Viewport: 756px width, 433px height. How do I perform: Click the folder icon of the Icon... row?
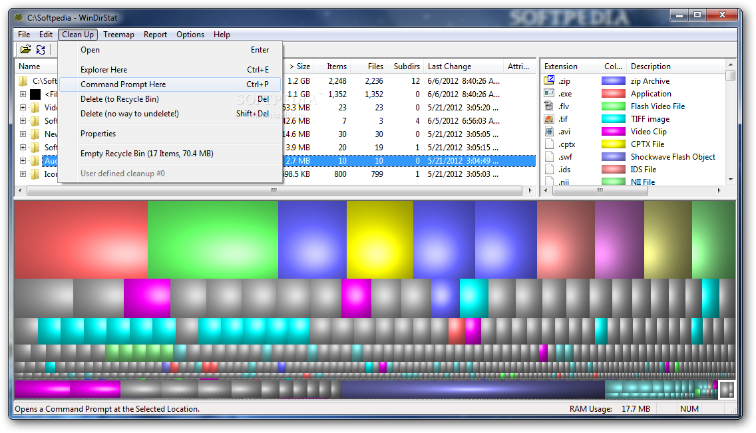pos(35,174)
